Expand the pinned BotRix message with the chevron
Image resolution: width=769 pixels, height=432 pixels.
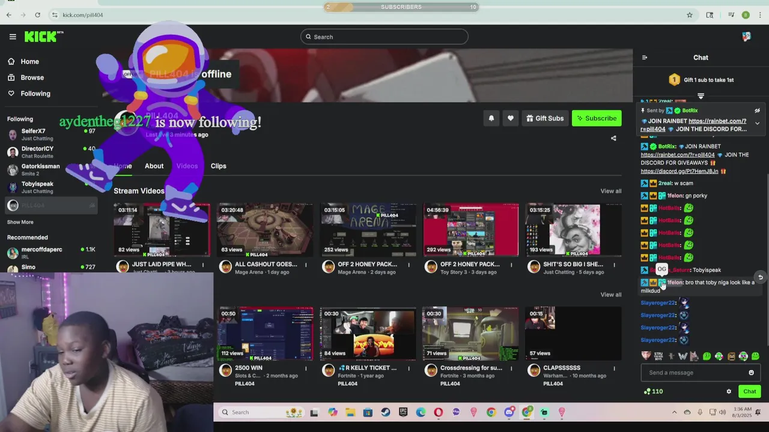coord(757,123)
